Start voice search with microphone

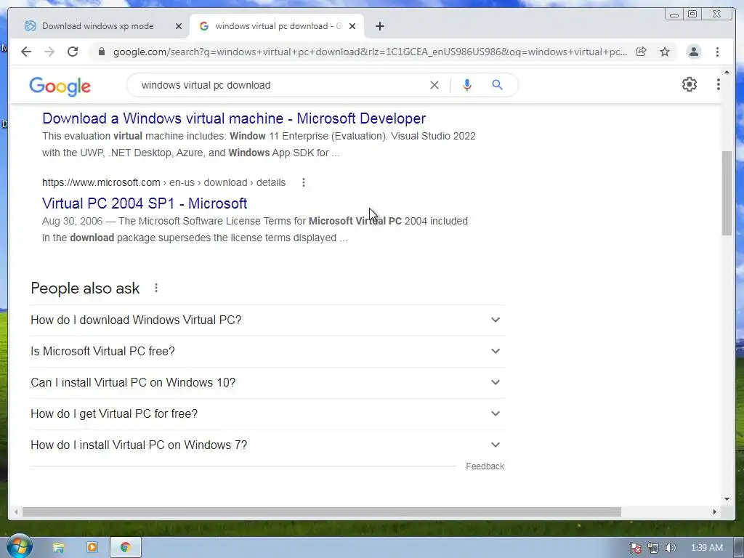467,85
